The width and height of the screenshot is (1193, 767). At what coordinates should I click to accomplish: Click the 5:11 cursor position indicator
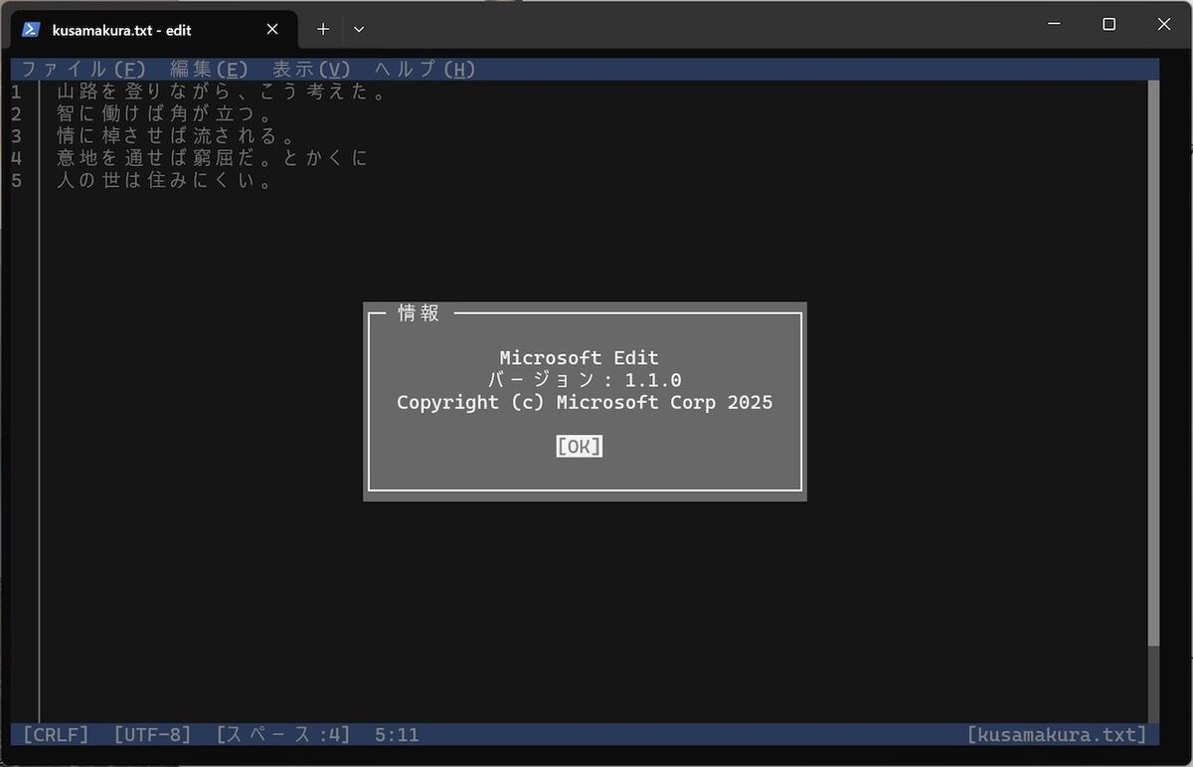tap(398, 735)
